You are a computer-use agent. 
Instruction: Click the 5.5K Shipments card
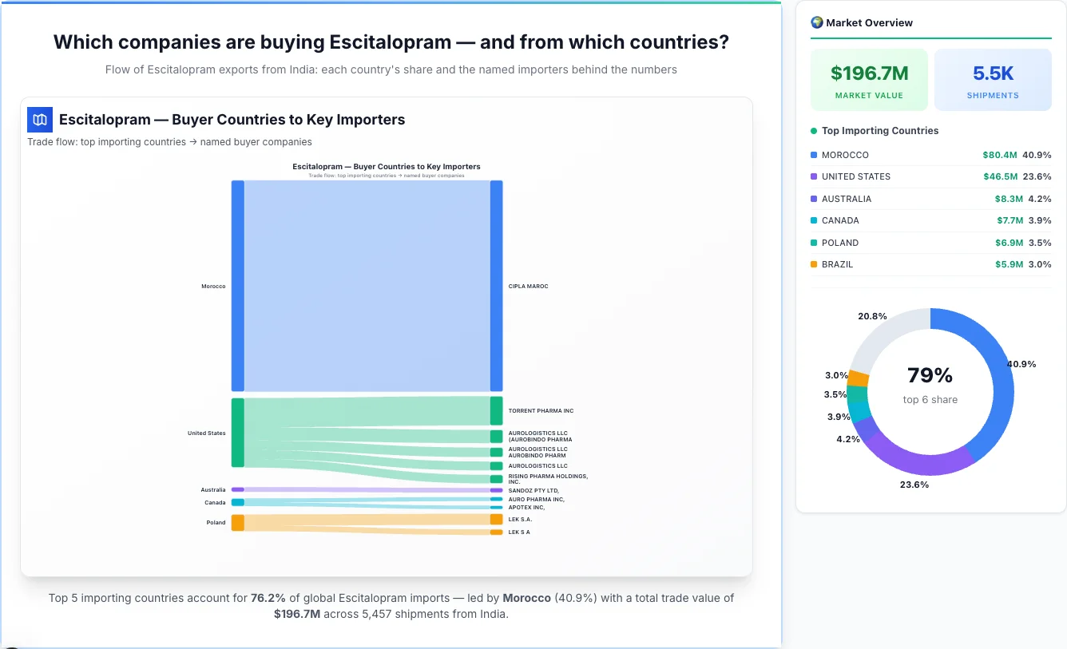tap(993, 79)
